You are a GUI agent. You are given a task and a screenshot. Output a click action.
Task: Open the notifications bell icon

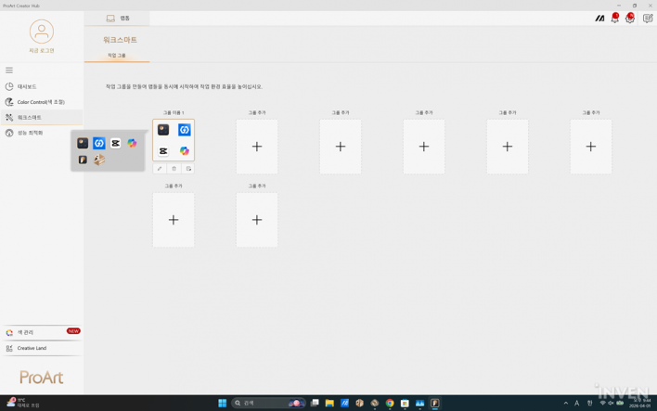(x=614, y=19)
